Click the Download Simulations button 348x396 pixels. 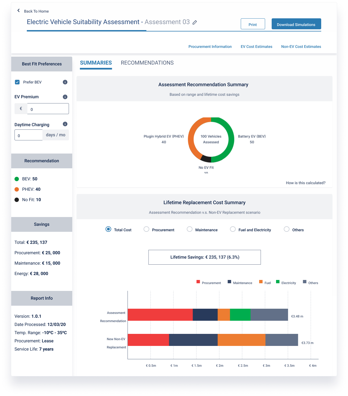tap(296, 24)
